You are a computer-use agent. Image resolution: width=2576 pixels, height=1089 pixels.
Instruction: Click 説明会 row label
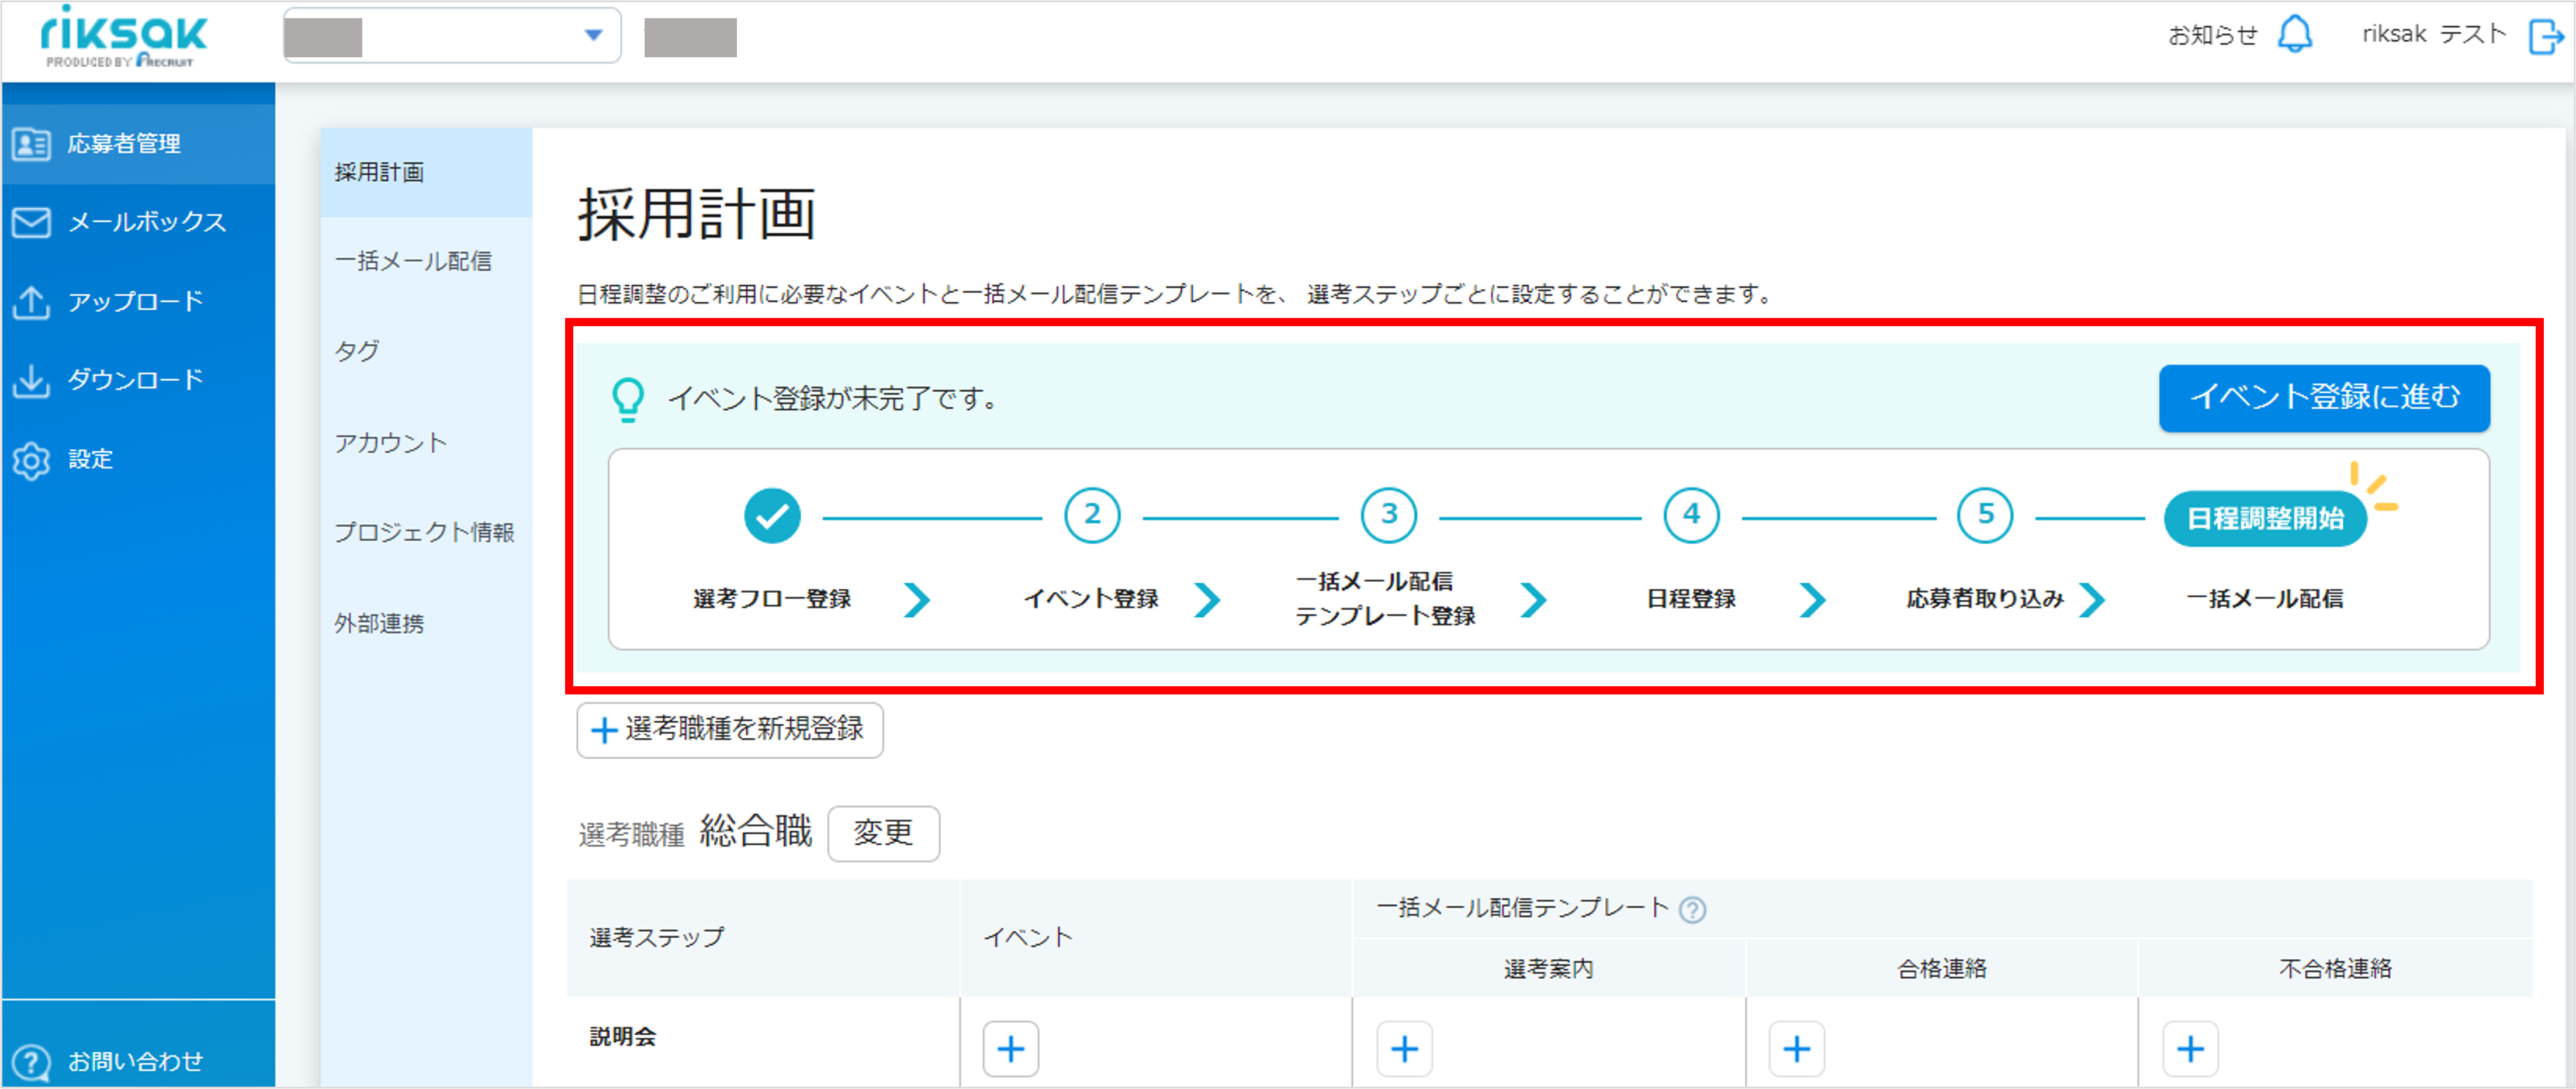tap(623, 1037)
